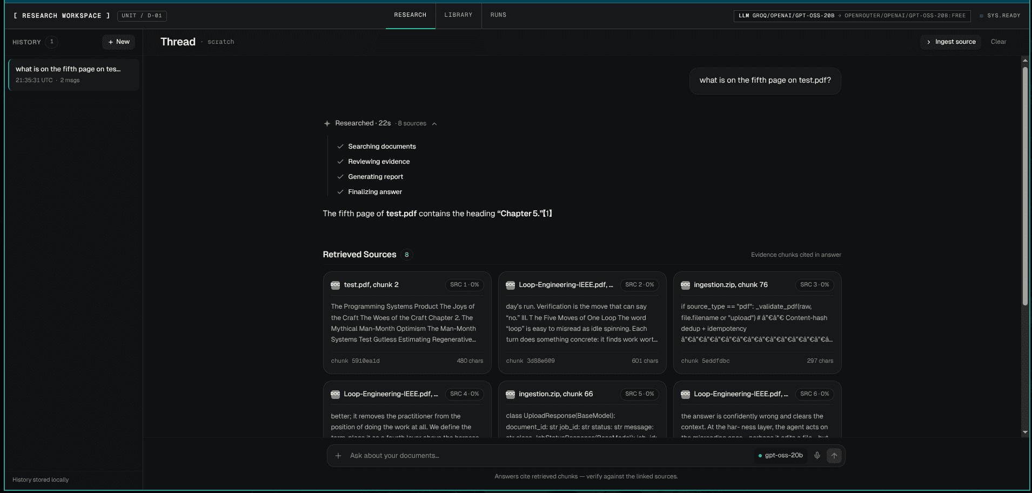1032x493 pixels.
Task: Click the microphone icon in the input bar
Action: pyautogui.click(x=817, y=456)
